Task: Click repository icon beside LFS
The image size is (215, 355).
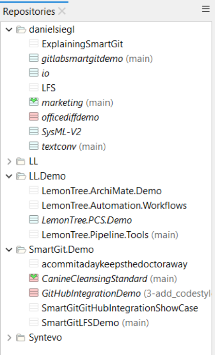Action: (33, 88)
